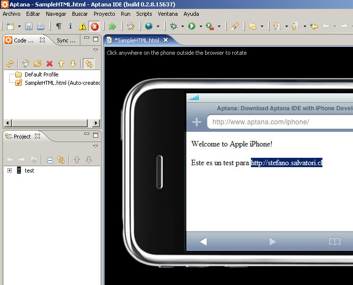Click the Save disk icon
This screenshot has height=285, width=353.
point(29,27)
